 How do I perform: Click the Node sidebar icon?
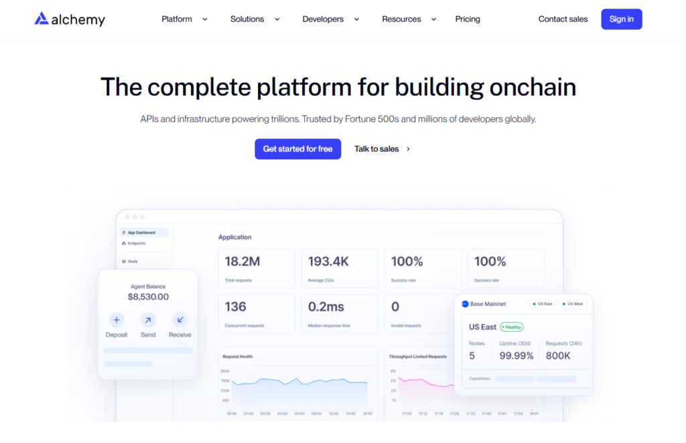pos(124,261)
